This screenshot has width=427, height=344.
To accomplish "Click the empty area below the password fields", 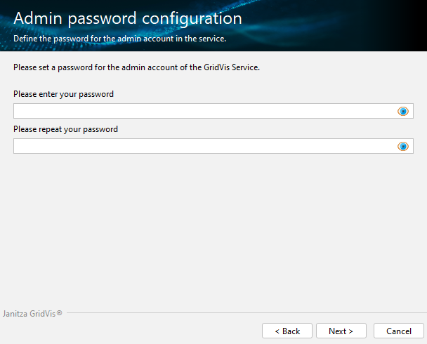I will click(211, 225).
